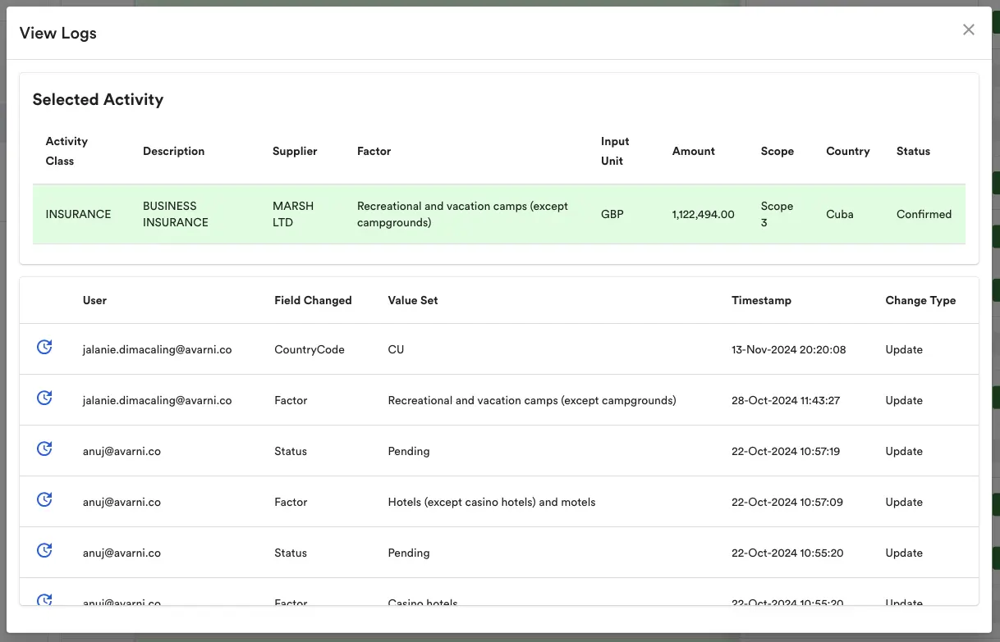
Task: Revert the Pending status change at 10:57:19
Action: click(45, 449)
